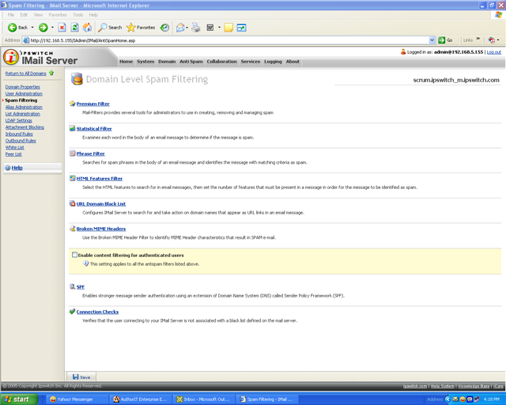Click the Edit with Word toolbar icon
Viewport: 506px width, 405px height.
coord(210,28)
